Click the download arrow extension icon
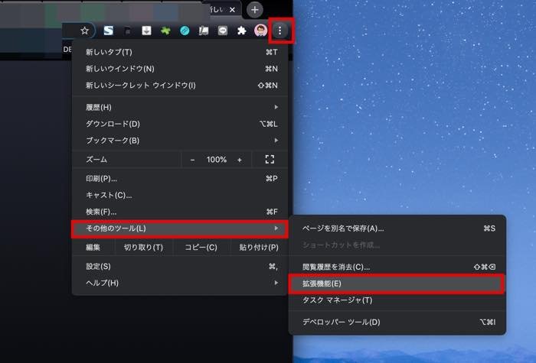Screen dimensions: 536x363 coord(146,31)
